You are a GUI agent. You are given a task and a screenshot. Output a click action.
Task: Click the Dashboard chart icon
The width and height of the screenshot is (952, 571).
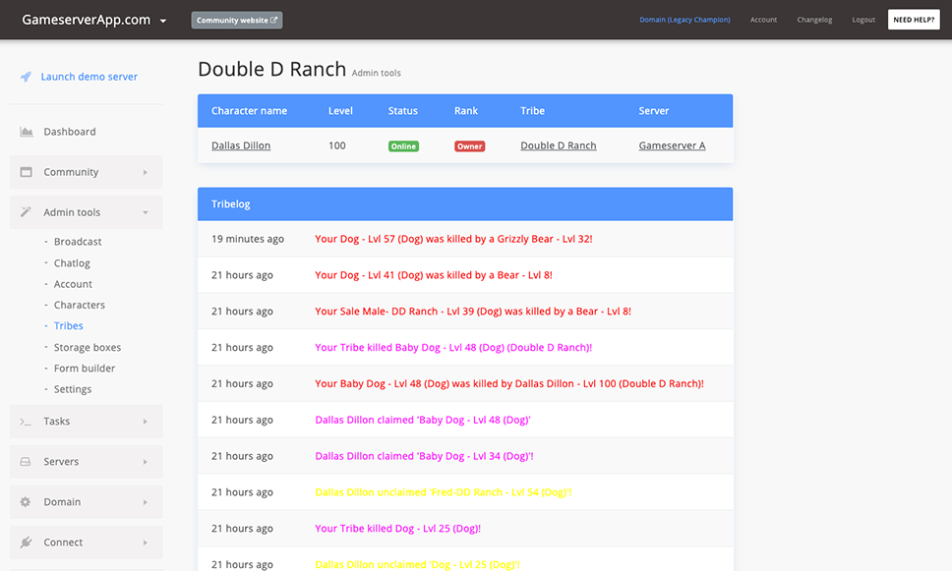point(27,132)
